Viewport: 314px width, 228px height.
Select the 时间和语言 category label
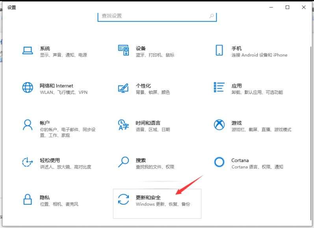pos(148,123)
